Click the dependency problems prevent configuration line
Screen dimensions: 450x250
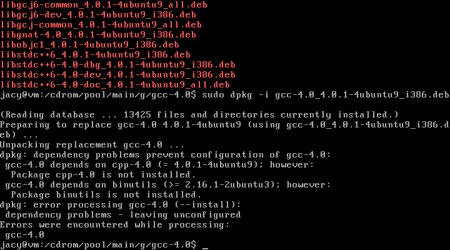tap(165, 155)
